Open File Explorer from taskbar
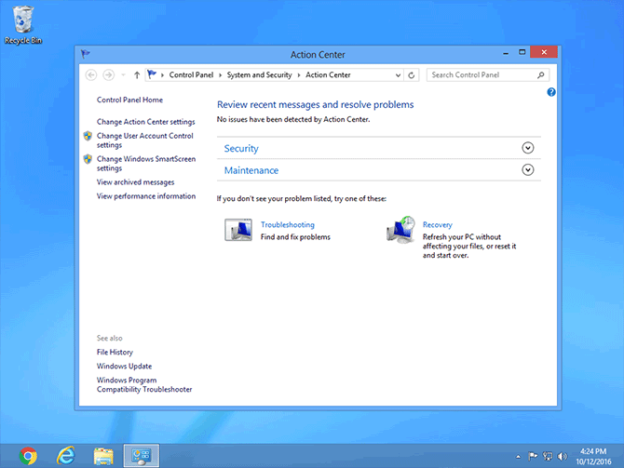The width and height of the screenshot is (624, 468). tap(103, 456)
